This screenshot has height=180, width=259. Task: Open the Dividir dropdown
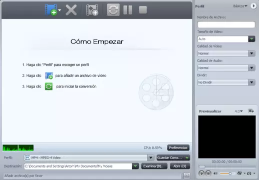point(251,82)
